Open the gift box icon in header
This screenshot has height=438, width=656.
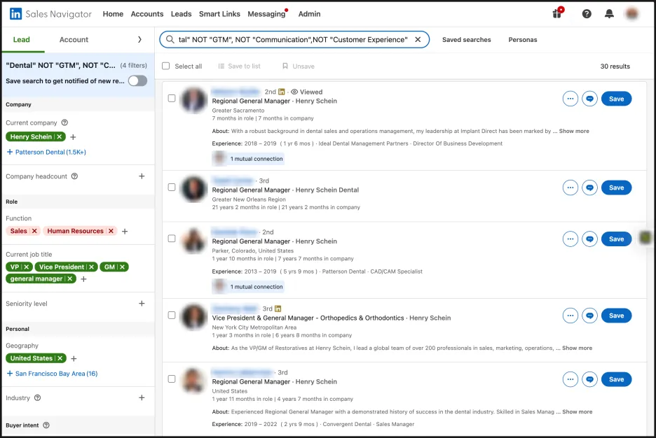(x=557, y=13)
